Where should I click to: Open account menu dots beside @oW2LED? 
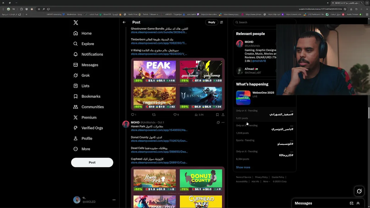114,200
